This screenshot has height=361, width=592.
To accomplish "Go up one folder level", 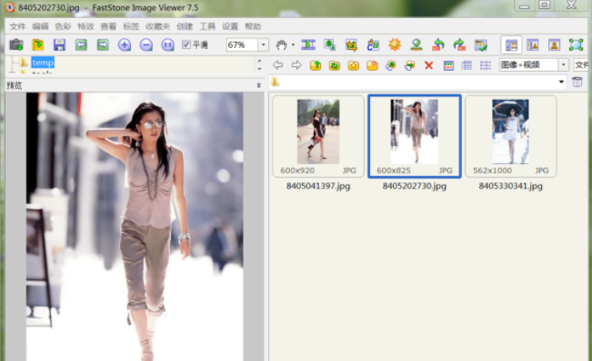I will click(x=316, y=65).
